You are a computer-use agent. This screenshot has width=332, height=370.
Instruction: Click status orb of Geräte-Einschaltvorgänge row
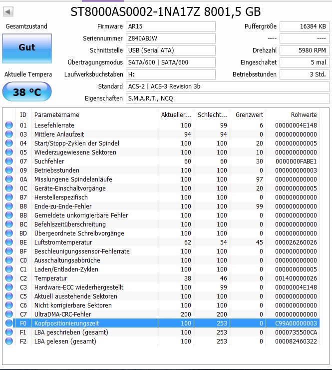(x=9, y=188)
